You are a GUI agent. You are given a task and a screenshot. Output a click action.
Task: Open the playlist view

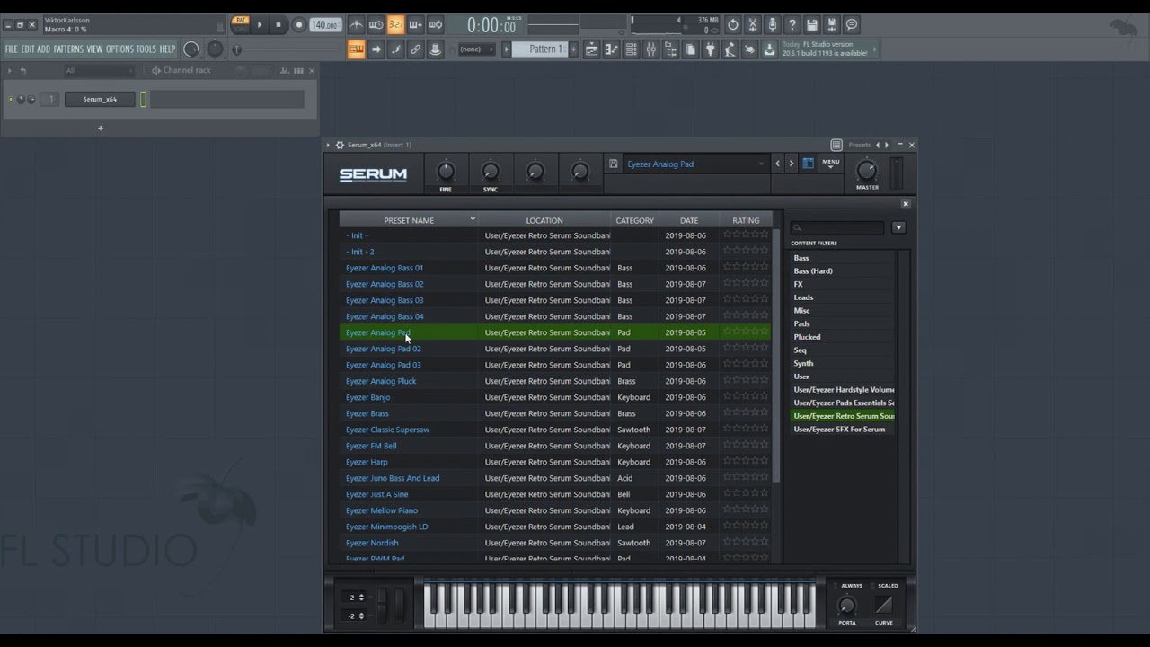click(592, 49)
